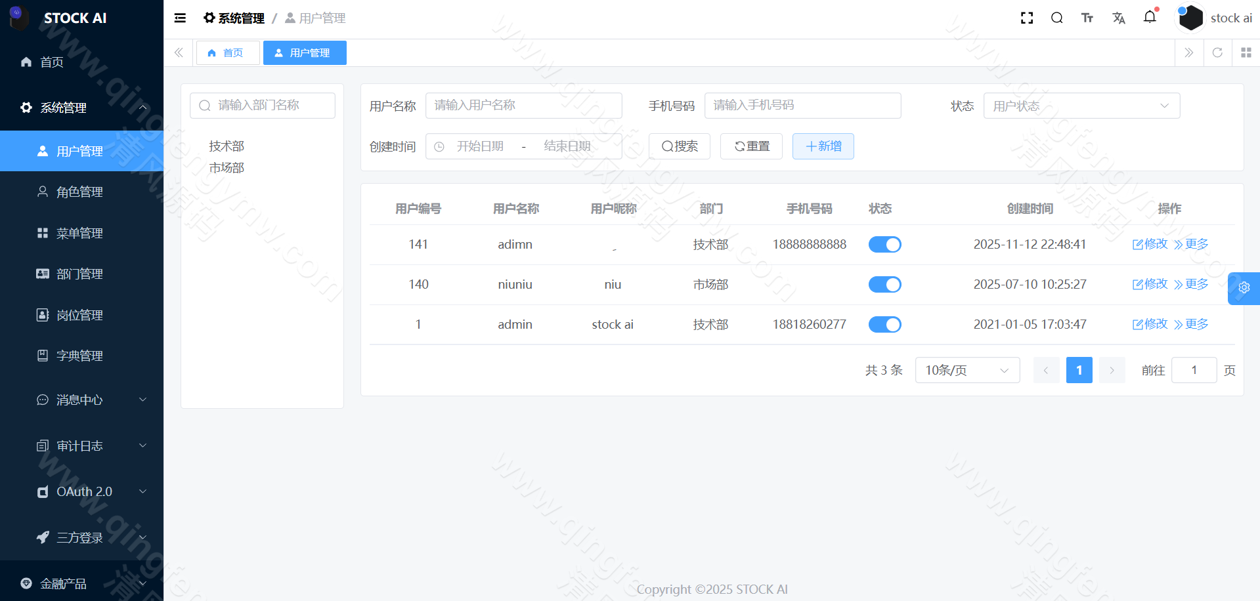Viewport: 1260px width, 601px height.
Task: Open the global search magnifier icon
Action: tap(1056, 18)
